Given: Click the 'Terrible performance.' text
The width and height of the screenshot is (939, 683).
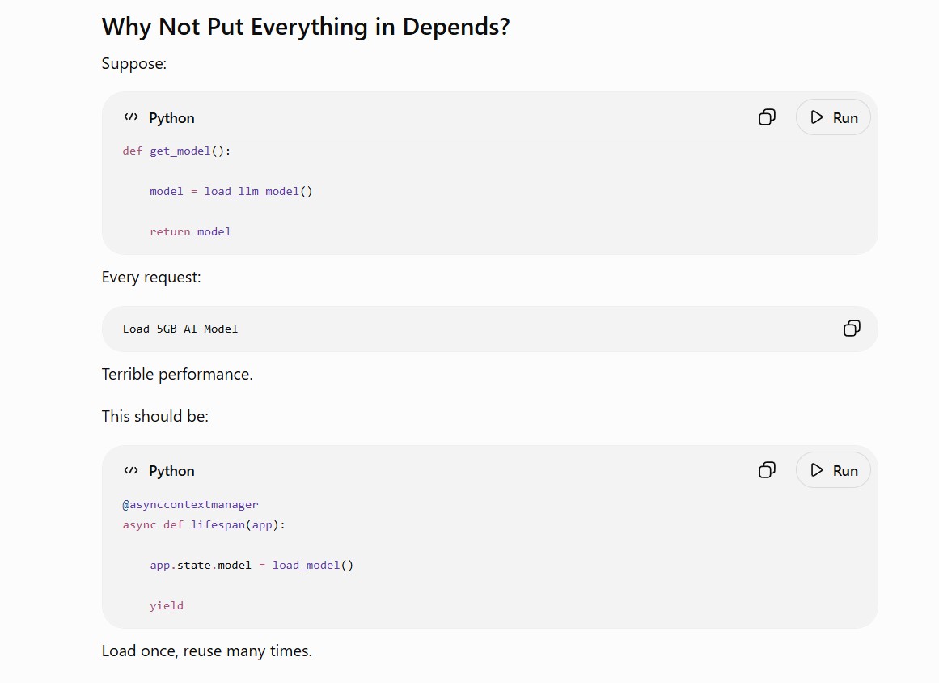Looking at the screenshot, I should 177,374.
